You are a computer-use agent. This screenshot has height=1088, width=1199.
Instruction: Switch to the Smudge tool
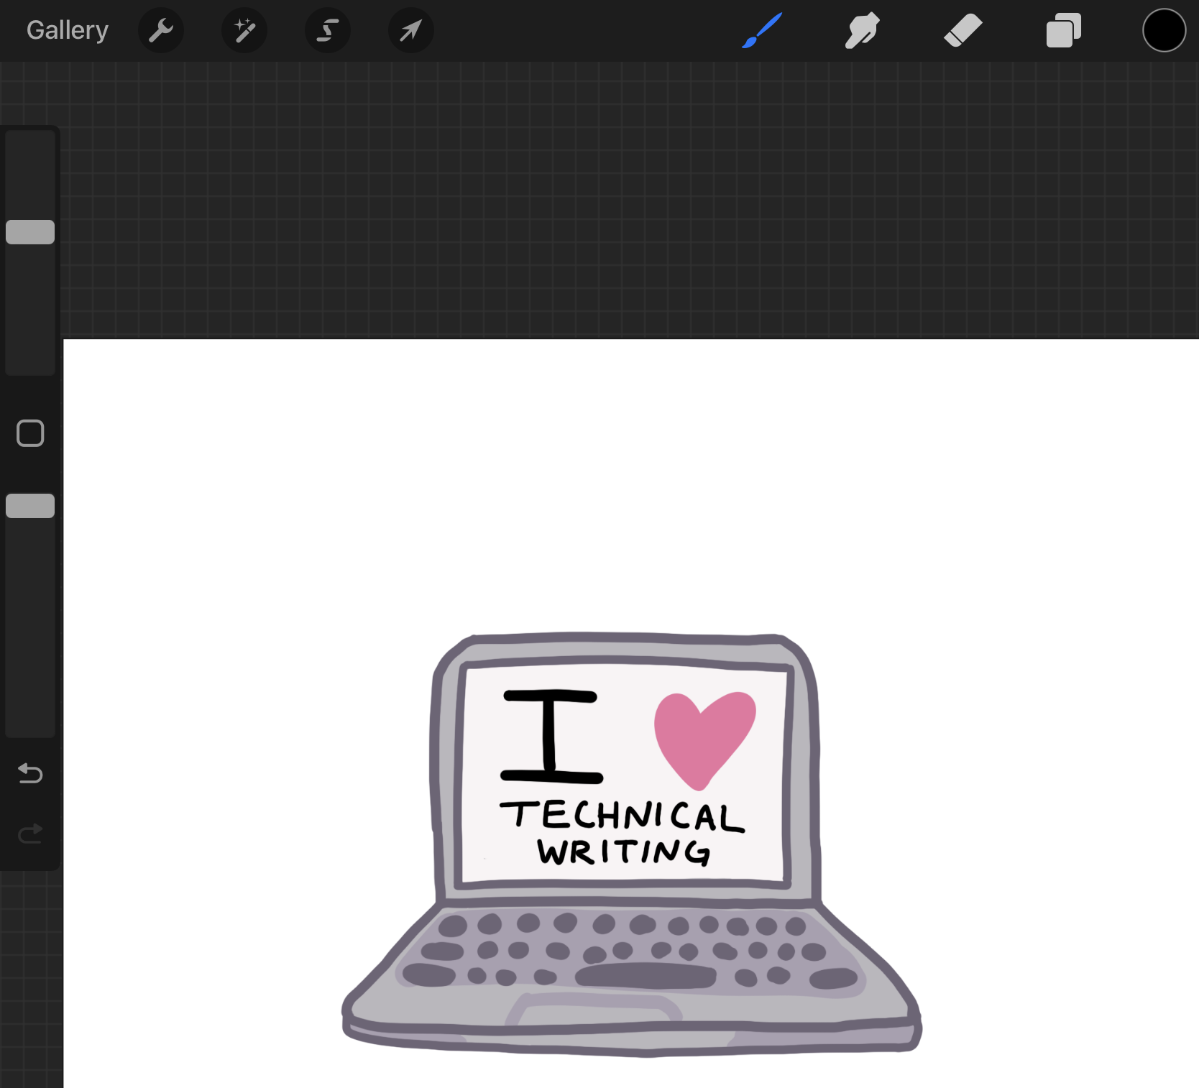click(862, 30)
